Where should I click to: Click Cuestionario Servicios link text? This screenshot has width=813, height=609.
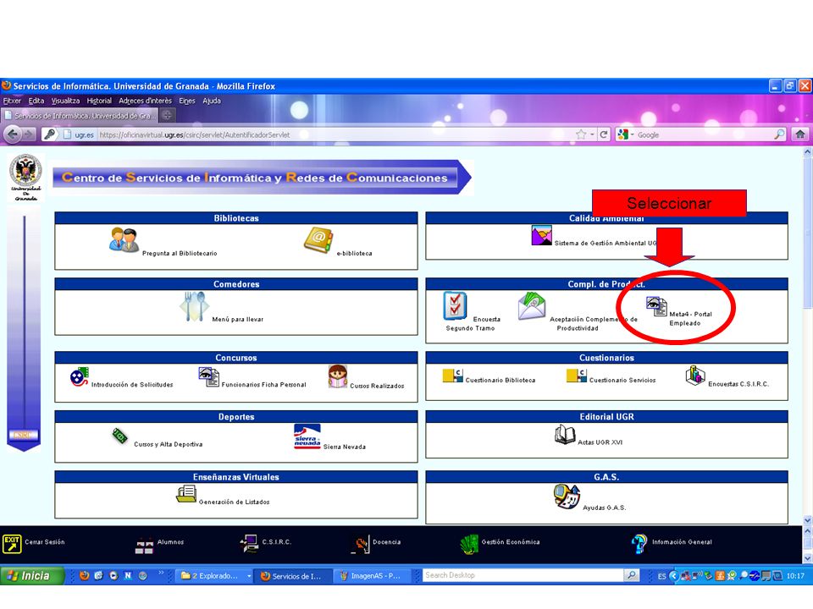coord(622,380)
